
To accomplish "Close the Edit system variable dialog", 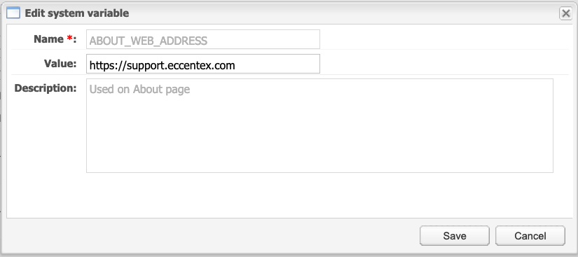I will [565, 13].
